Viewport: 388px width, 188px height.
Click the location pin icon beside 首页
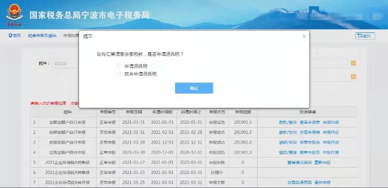pos(10,36)
